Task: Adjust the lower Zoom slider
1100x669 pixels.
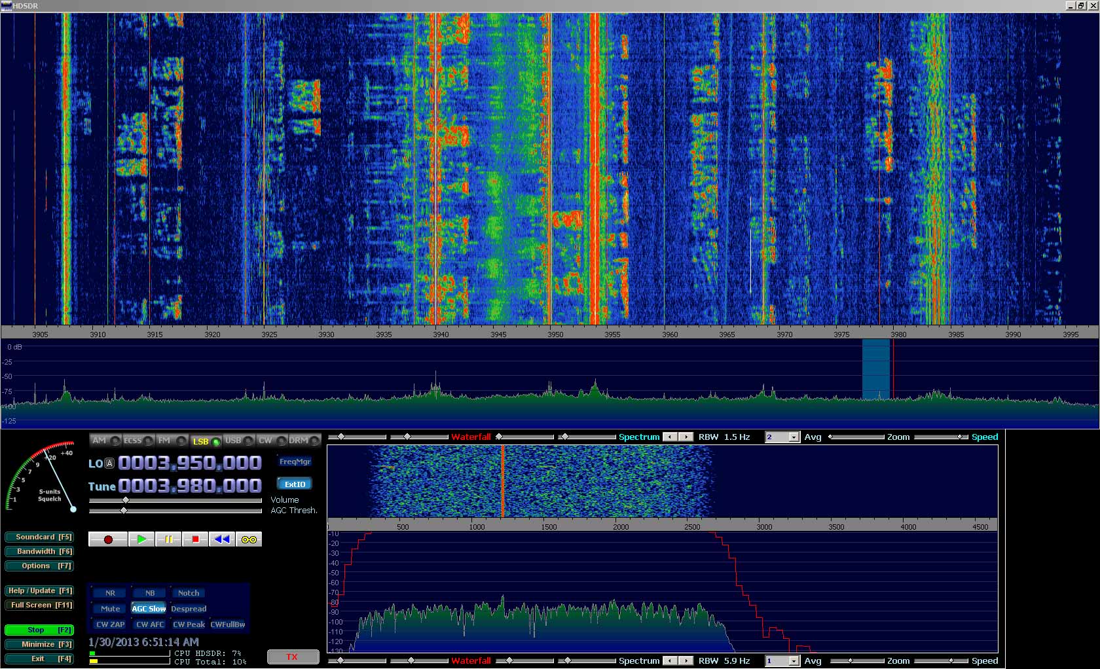Action: click(x=856, y=660)
